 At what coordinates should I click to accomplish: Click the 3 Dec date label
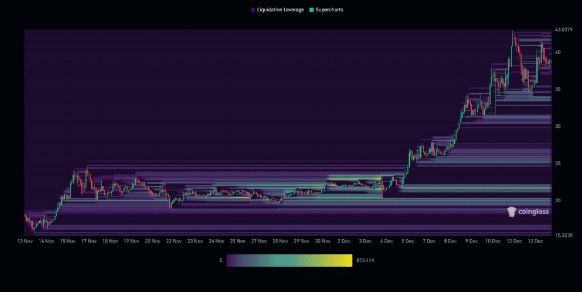pyautogui.click(x=365, y=241)
